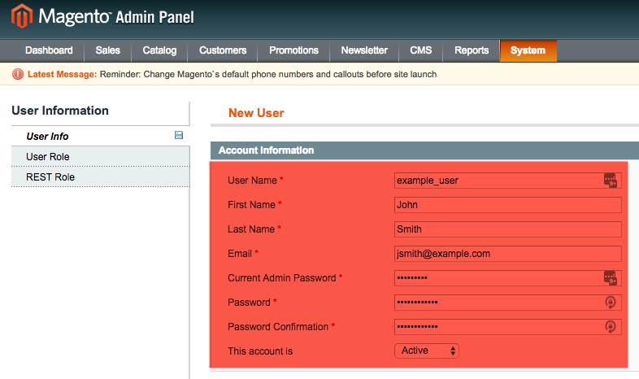Viewport: 639px width, 379px height.
Task: Click password manager icon in Current Admin Password field
Action: (611, 278)
